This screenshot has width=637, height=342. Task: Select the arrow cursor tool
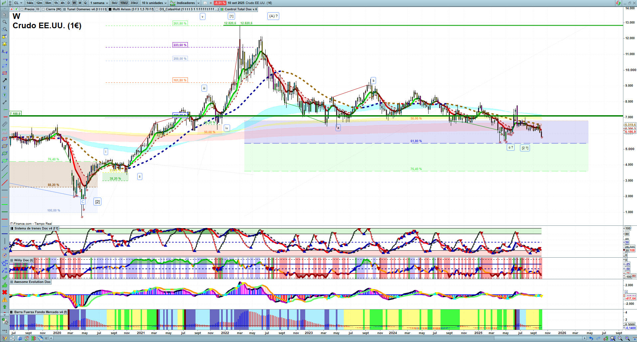coord(4,15)
